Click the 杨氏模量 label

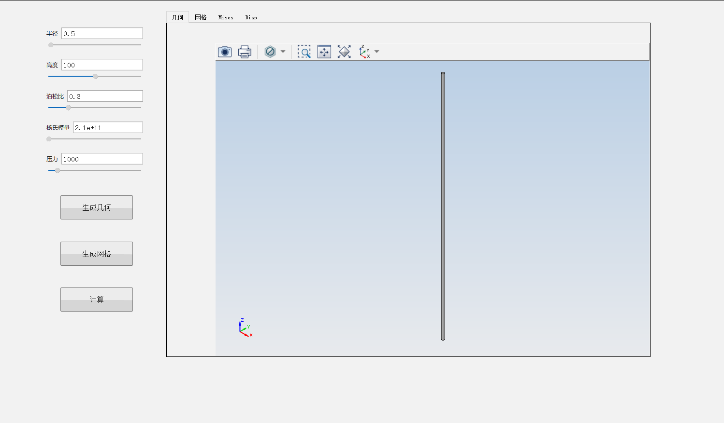(x=58, y=127)
